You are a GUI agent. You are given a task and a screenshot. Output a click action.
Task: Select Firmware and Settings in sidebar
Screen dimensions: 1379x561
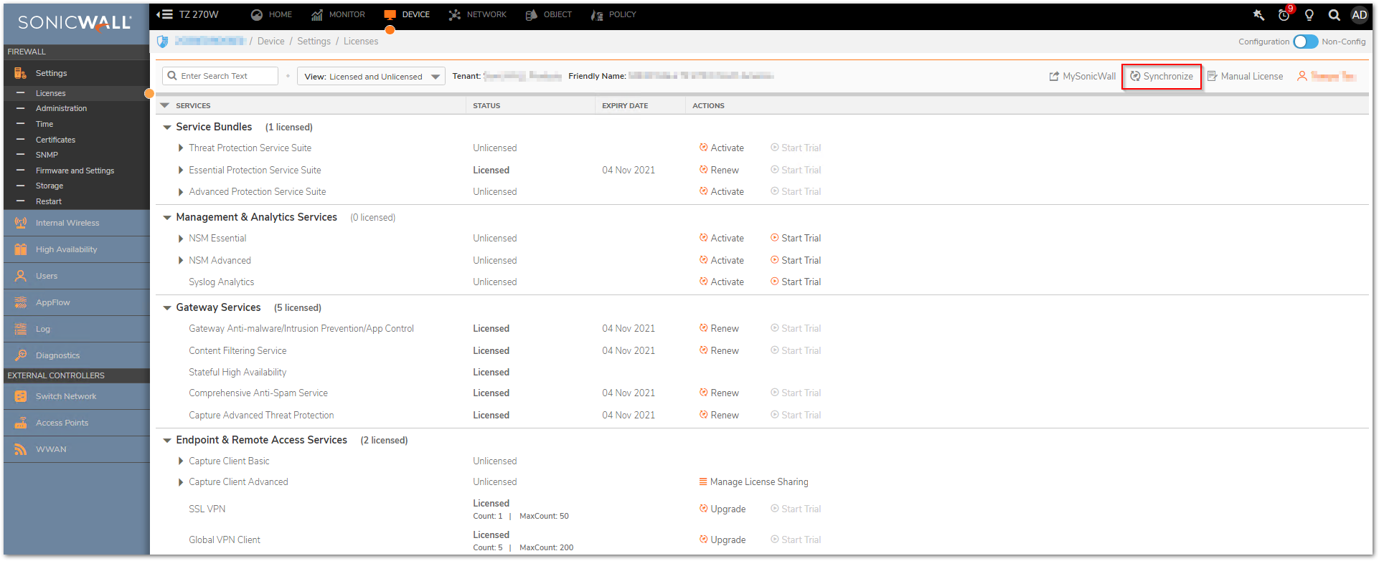coord(75,171)
